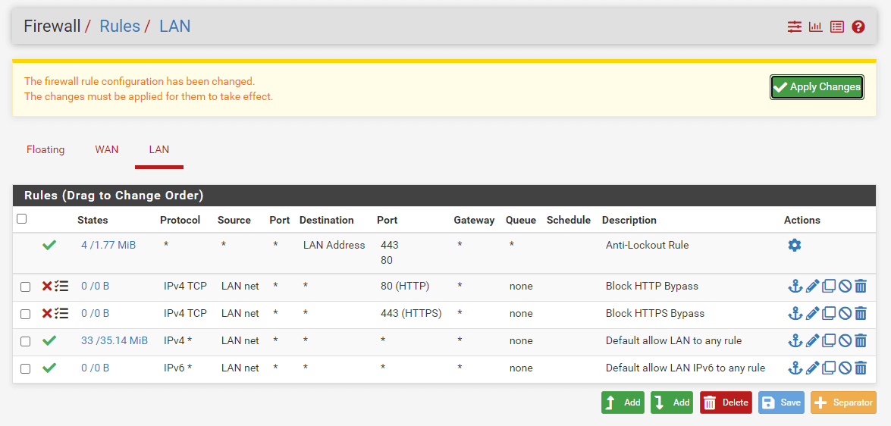Edit Block HTTP Bypass rule with pencil icon

coord(812,286)
